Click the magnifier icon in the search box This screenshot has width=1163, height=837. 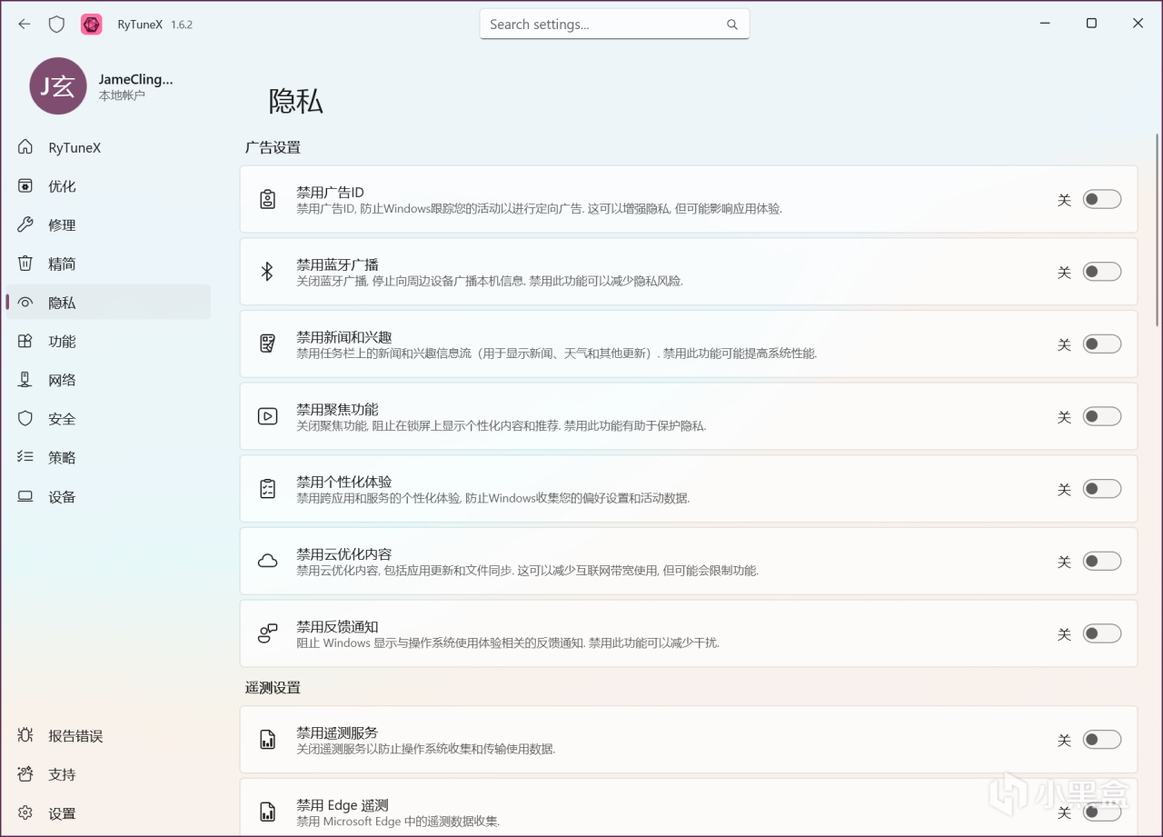tap(732, 25)
